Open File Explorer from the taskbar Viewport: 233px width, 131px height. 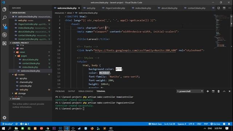[16, 128]
